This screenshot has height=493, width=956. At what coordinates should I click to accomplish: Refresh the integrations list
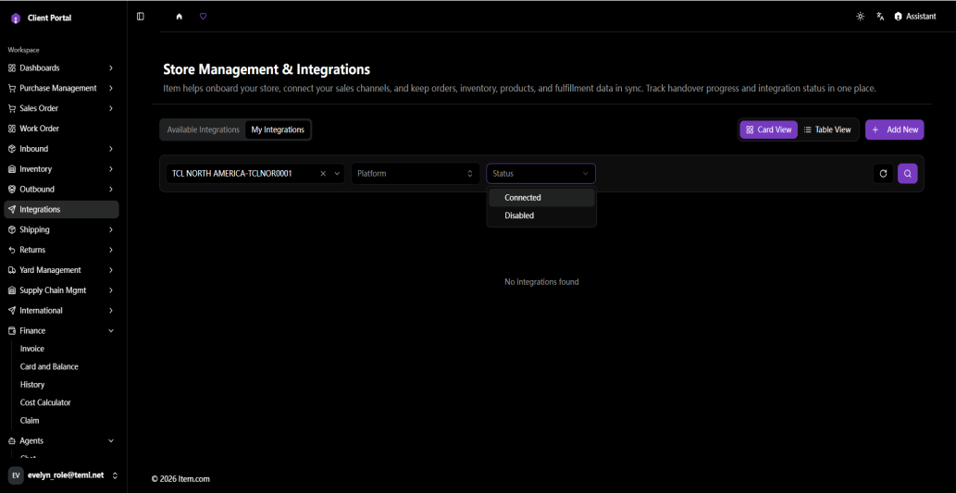point(883,174)
